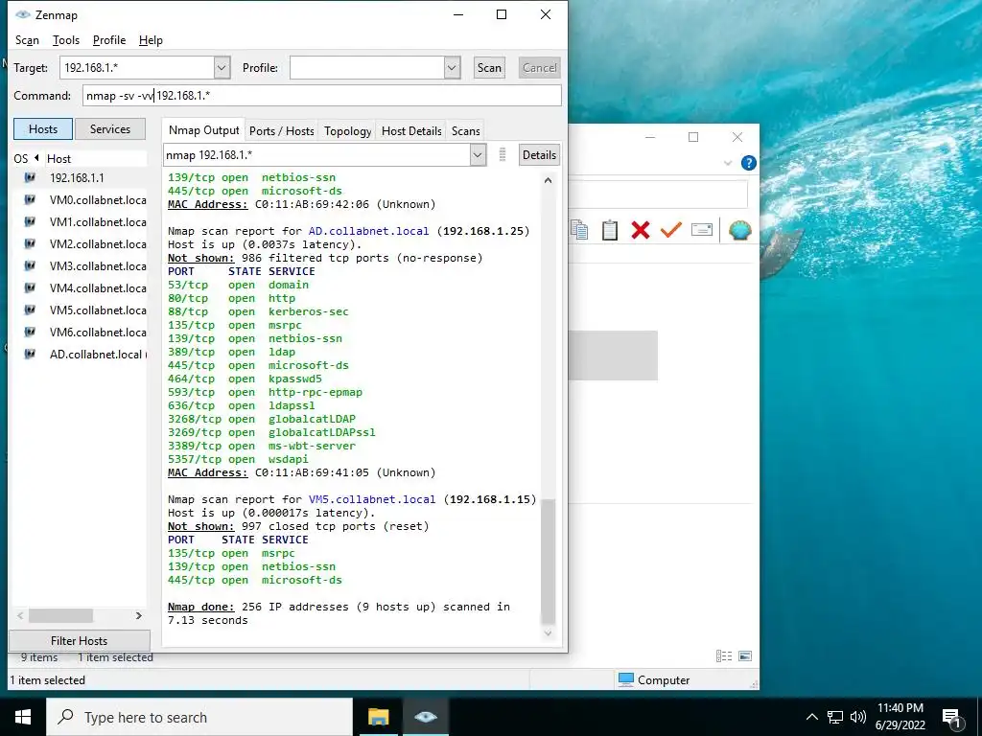The image size is (982, 736).
Task: Open File Explorer from the taskbar
Action: point(378,717)
